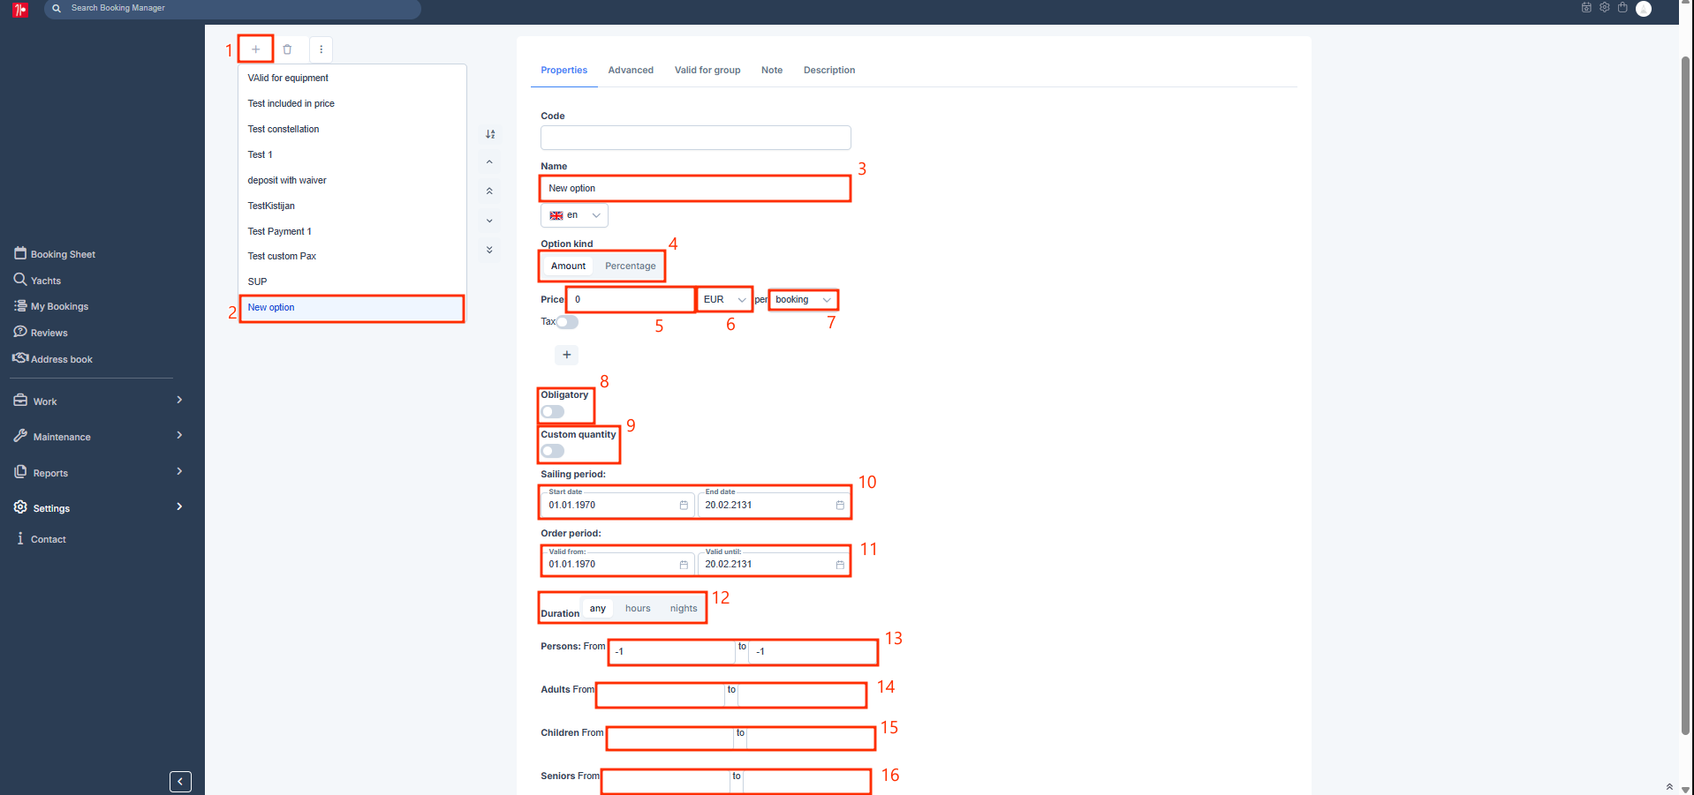
Task: Open the Valid from calendar picker
Action: (x=684, y=565)
